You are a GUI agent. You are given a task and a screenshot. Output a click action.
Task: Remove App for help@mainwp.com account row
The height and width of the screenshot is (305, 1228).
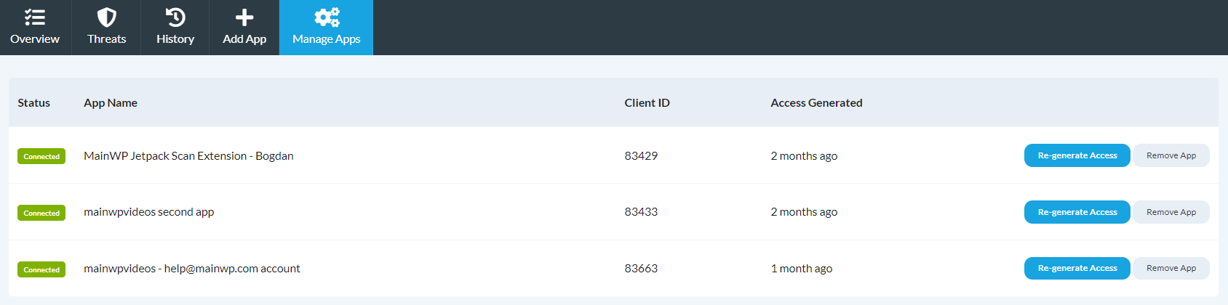(1171, 268)
